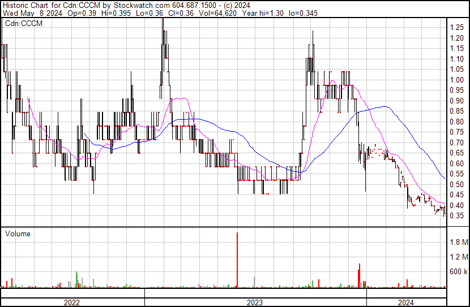Click the Volume panel label

pyautogui.click(x=18, y=234)
